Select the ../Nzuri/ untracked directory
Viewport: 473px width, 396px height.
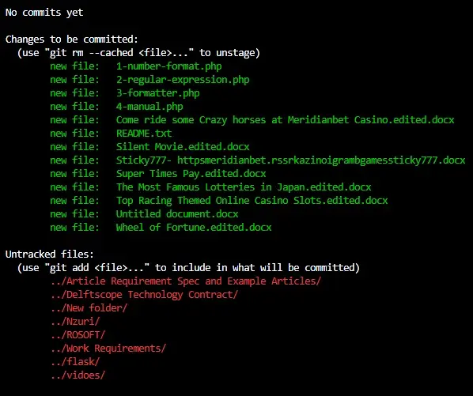pyautogui.click(x=75, y=321)
